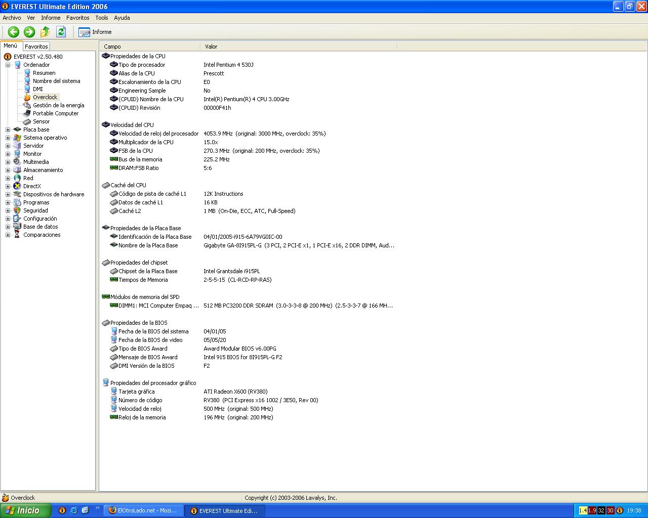Click the system tray clock showing 19:38

[634, 511]
